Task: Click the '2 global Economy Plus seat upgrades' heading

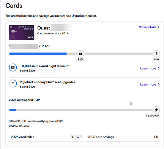Action: [48, 82]
